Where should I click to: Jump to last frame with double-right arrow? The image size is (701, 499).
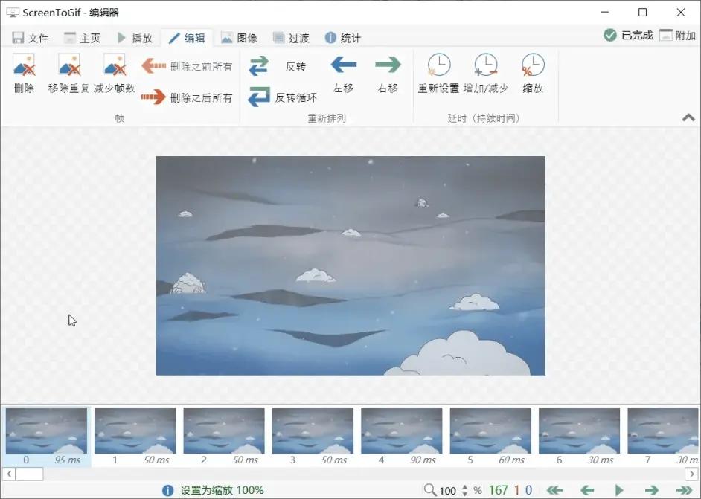click(684, 490)
